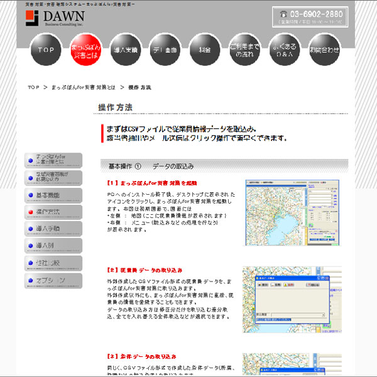The image size is (377, 377).
Task: Open sidebar item 操作方法
Action: (x=53, y=212)
